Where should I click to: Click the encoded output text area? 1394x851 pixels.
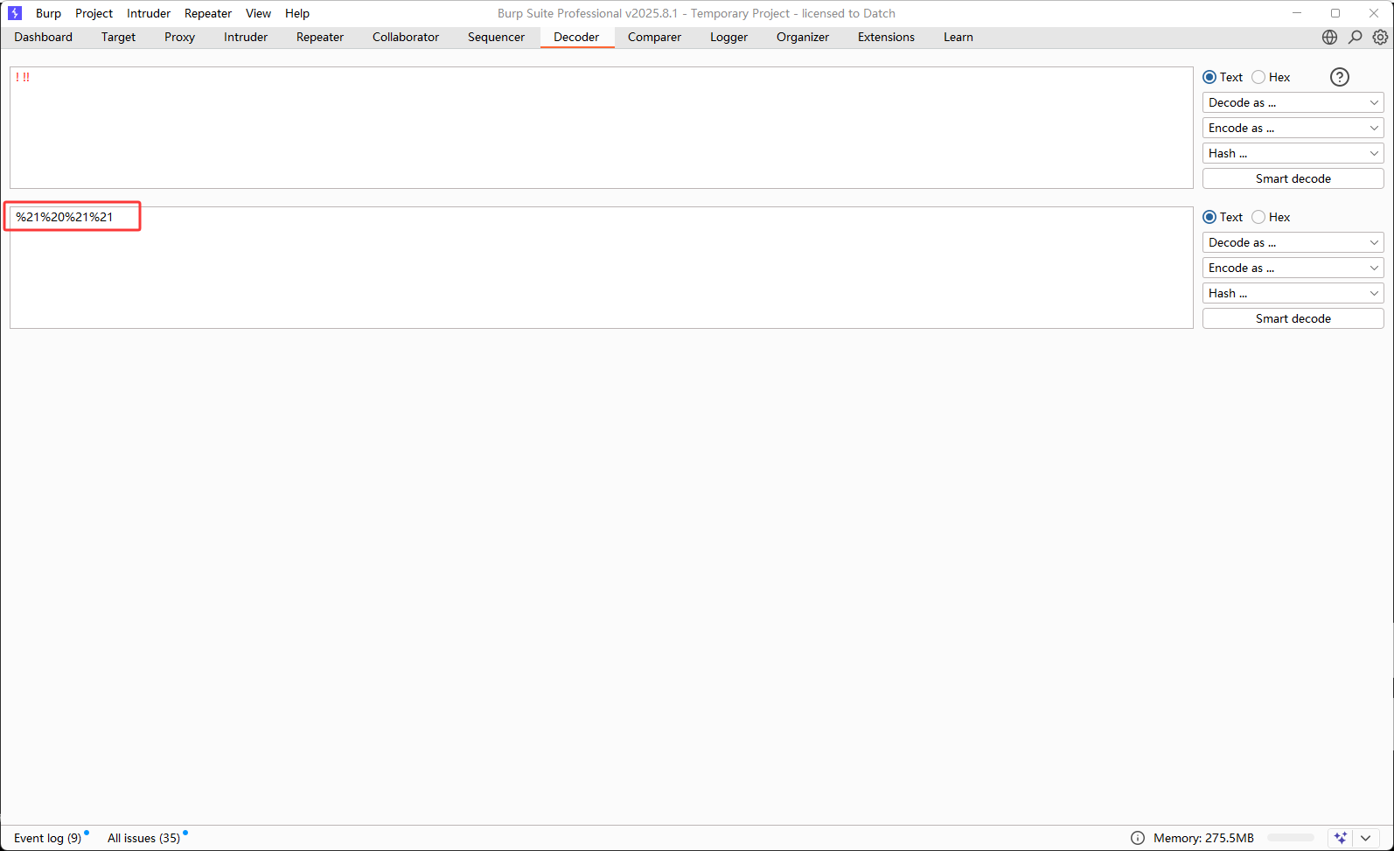[x=602, y=268]
